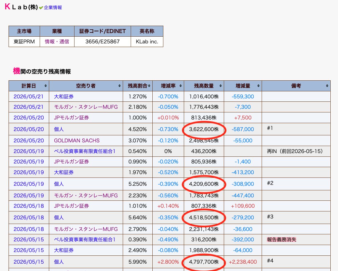Screen dimensions: 338x271
Task: Select the 3,622,600株 balance value
Action: point(204,129)
